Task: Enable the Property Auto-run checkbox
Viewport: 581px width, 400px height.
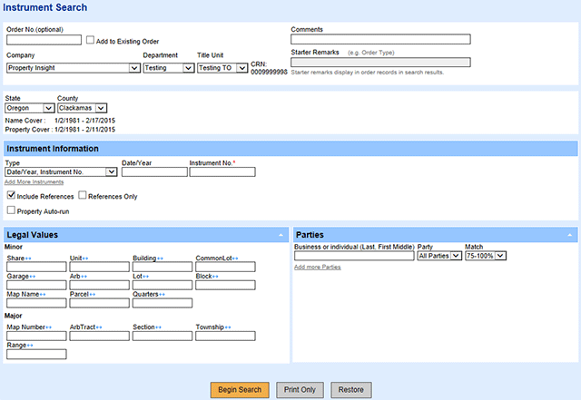Action: tap(11, 211)
